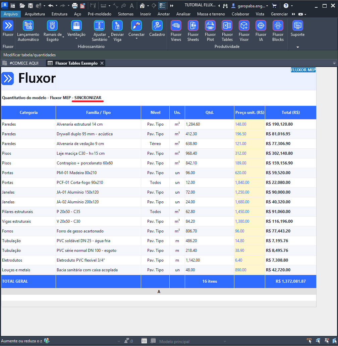Click FLUXOR MEP highlighted title cell
Image resolution: width=338 pixels, height=346 pixels.
tap(303, 70)
